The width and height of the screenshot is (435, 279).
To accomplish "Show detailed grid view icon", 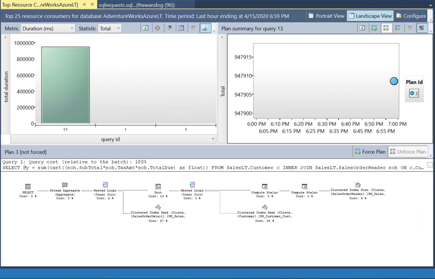I will 181,28.
